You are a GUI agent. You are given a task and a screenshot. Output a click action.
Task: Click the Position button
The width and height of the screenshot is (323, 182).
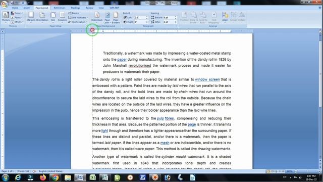[184, 17]
